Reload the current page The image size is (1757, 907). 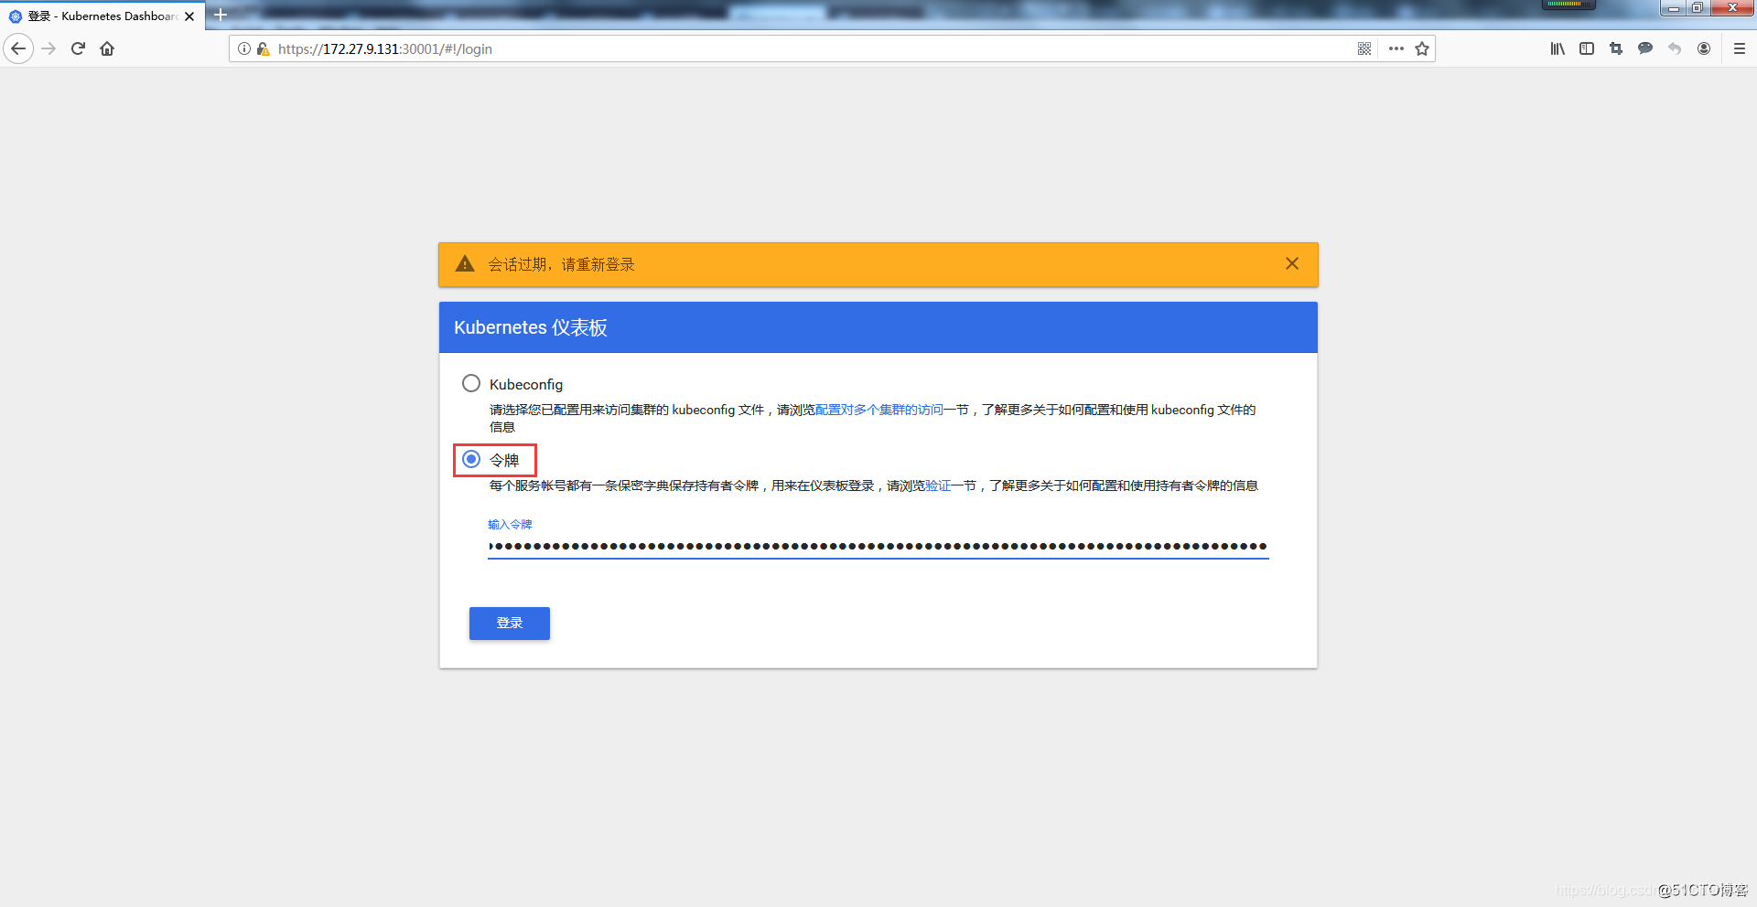click(78, 48)
